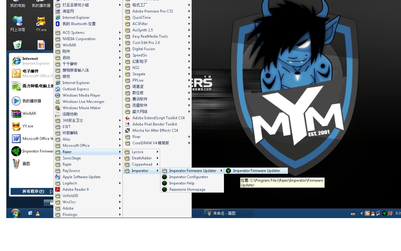Open 360安全卫士 program group
The image size is (401, 251).
[88, 120]
